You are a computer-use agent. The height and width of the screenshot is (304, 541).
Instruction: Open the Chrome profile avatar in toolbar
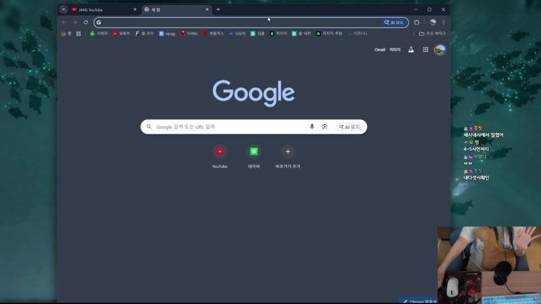pos(433,22)
